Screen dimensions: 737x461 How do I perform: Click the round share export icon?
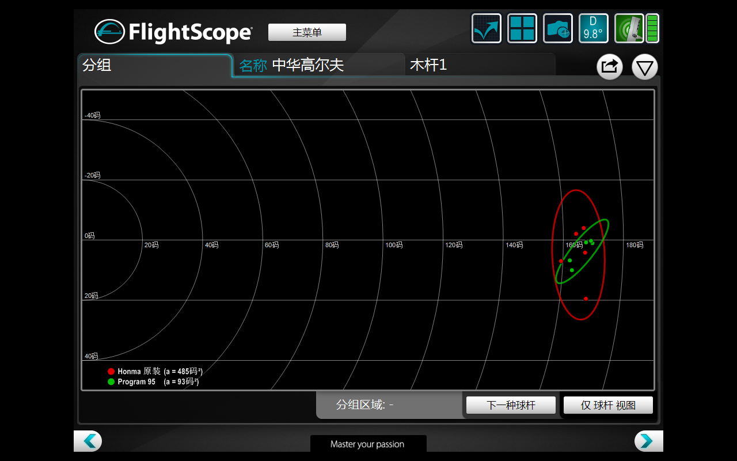point(609,67)
